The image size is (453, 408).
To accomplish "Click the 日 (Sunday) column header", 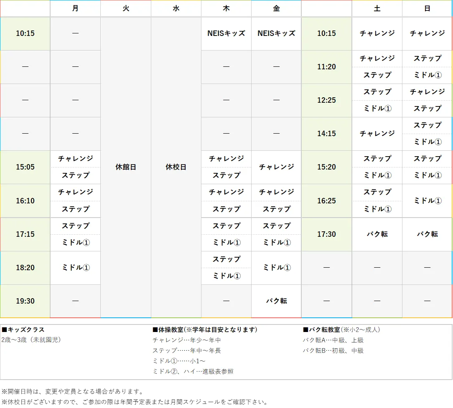I will pyautogui.click(x=427, y=8).
